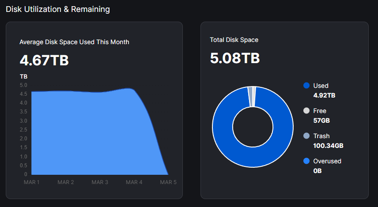The width and height of the screenshot is (378, 207).
Task: Click the Overused legend color dot
Action: tap(306, 161)
